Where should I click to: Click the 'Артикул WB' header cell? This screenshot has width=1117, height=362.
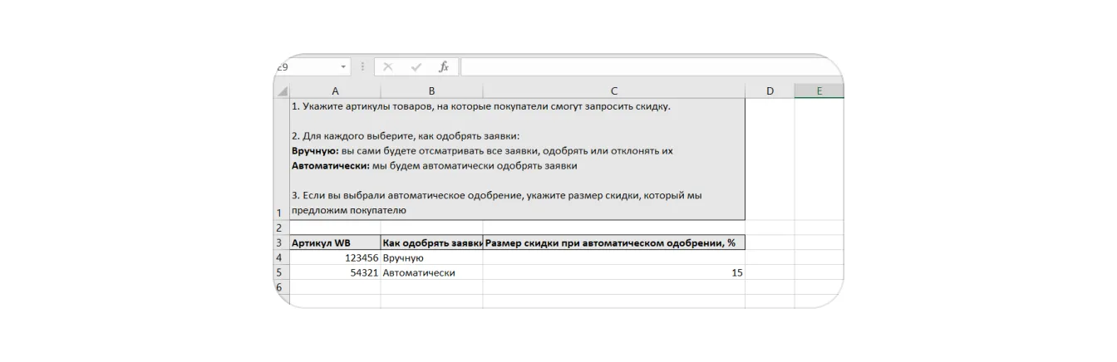pyautogui.click(x=335, y=243)
